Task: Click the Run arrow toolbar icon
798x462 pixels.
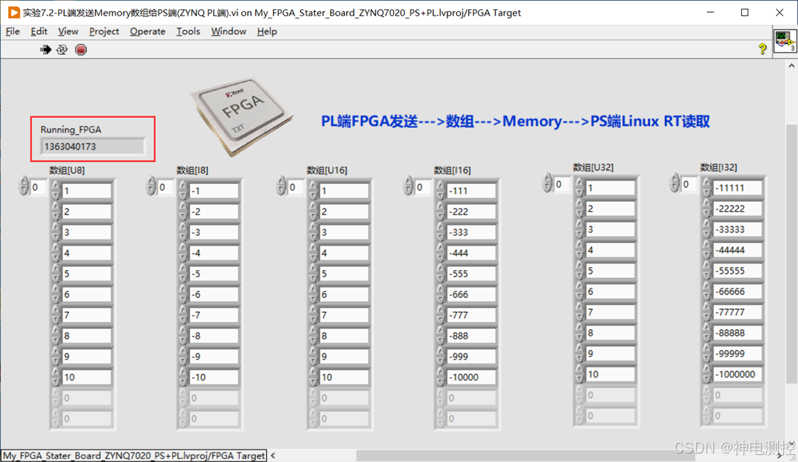Action: click(46, 49)
